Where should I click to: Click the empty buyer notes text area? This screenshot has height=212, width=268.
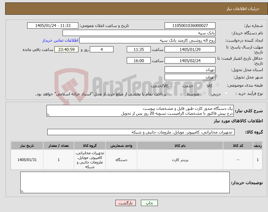pyautogui.click(x=125, y=183)
